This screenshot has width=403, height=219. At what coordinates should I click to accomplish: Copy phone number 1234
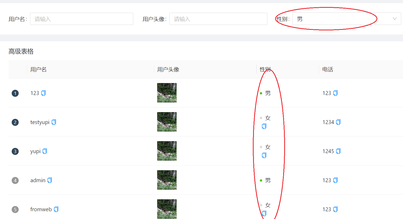pyautogui.click(x=338, y=122)
